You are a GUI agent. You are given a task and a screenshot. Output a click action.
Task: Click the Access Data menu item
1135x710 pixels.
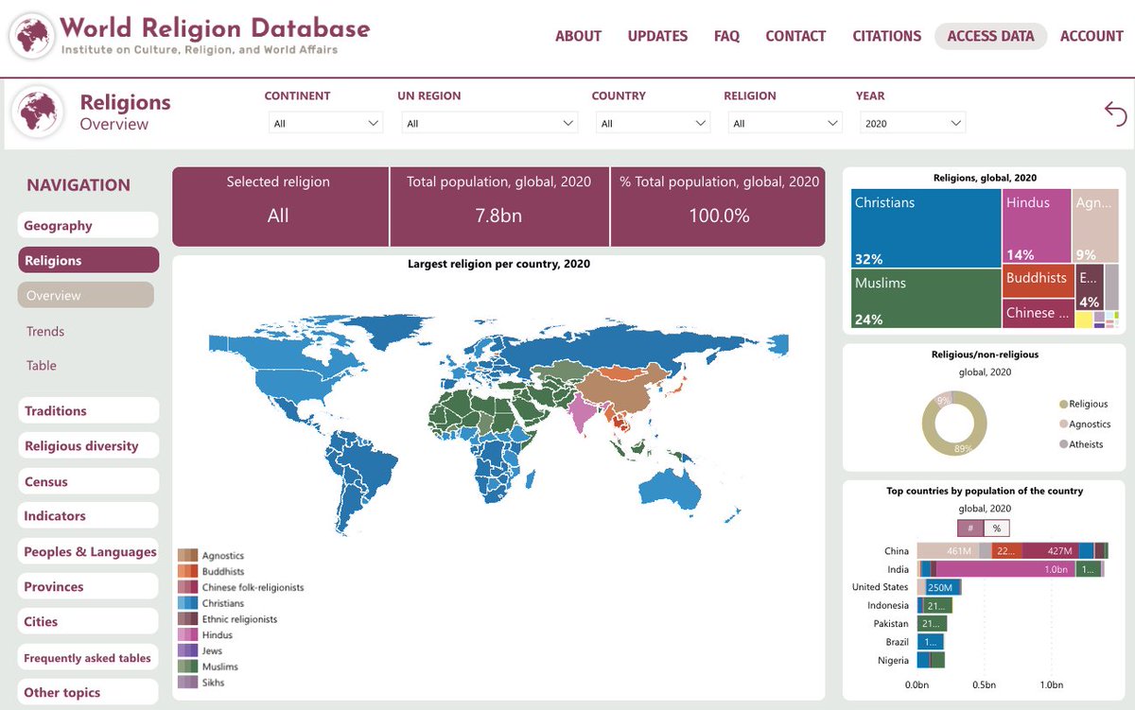tap(990, 36)
